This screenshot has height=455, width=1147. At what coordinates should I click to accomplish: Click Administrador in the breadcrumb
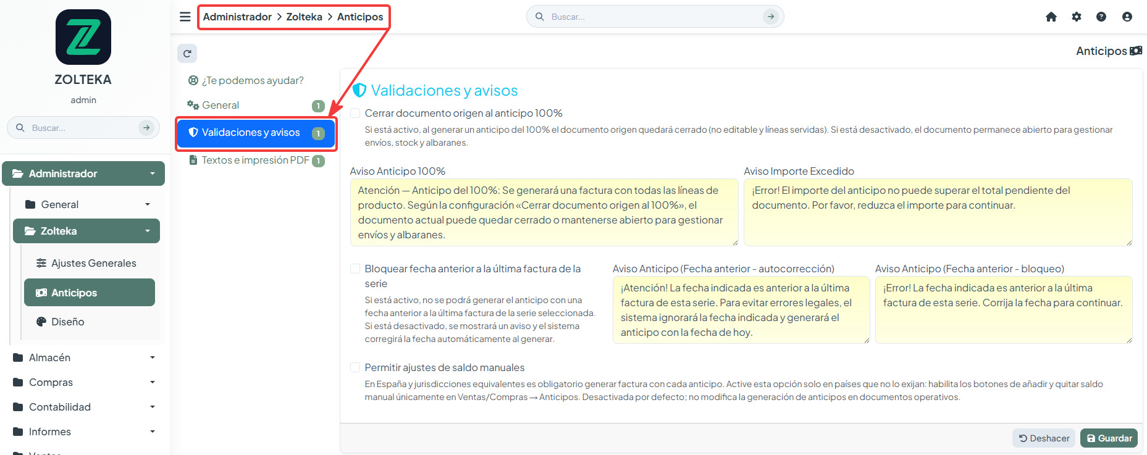pos(237,17)
